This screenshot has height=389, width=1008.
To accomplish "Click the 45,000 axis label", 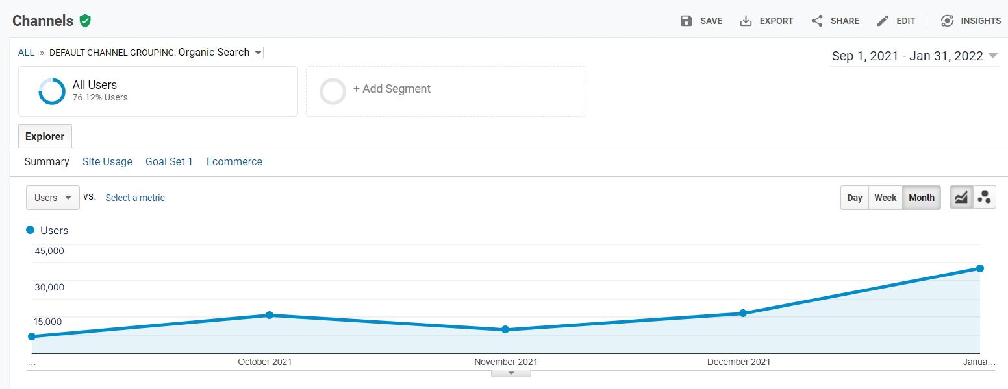I will tap(49, 251).
